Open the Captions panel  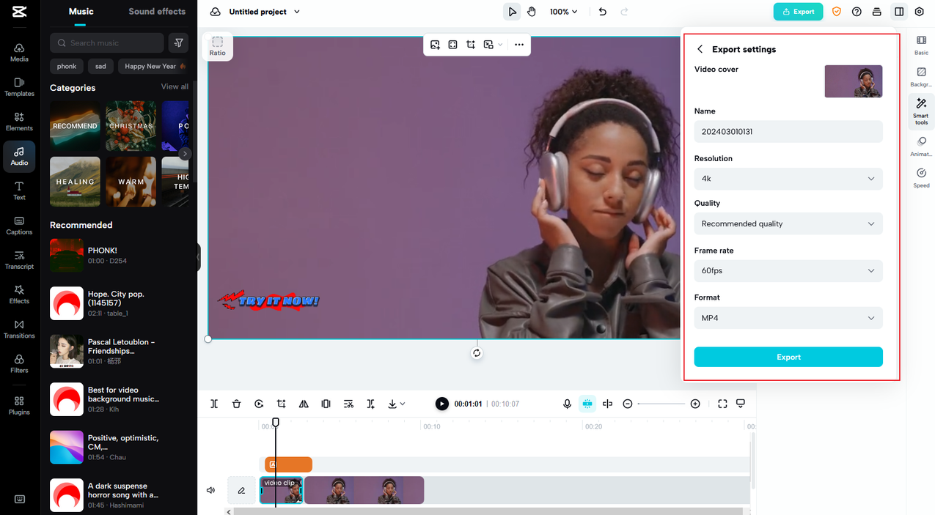click(19, 226)
